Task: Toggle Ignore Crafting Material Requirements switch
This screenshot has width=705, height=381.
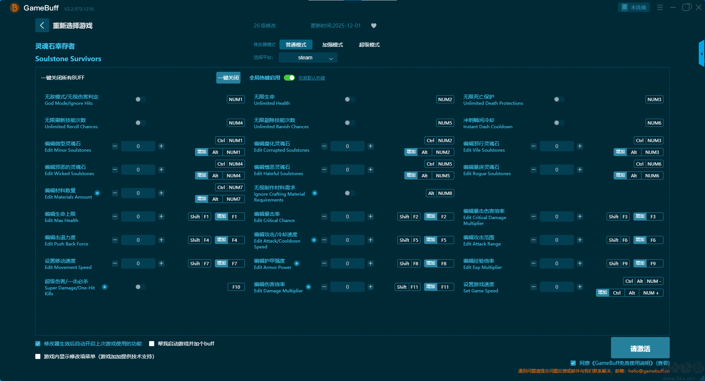Action: (350, 193)
